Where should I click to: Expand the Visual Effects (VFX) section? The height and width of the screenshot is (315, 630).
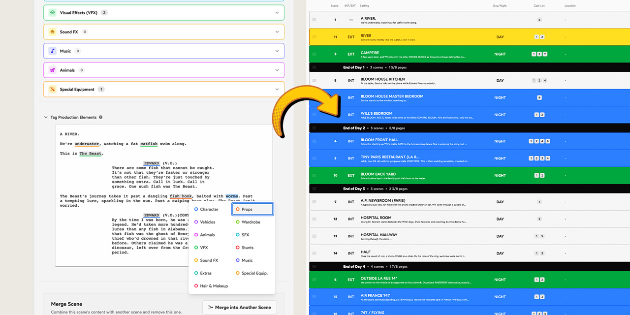coord(277,13)
